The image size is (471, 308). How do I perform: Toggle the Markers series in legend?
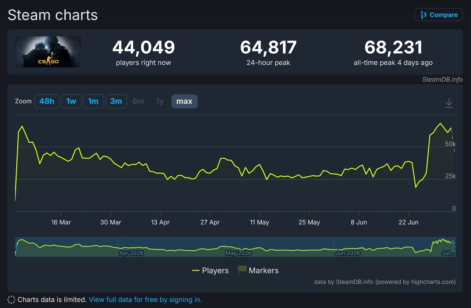pos(258,271)
